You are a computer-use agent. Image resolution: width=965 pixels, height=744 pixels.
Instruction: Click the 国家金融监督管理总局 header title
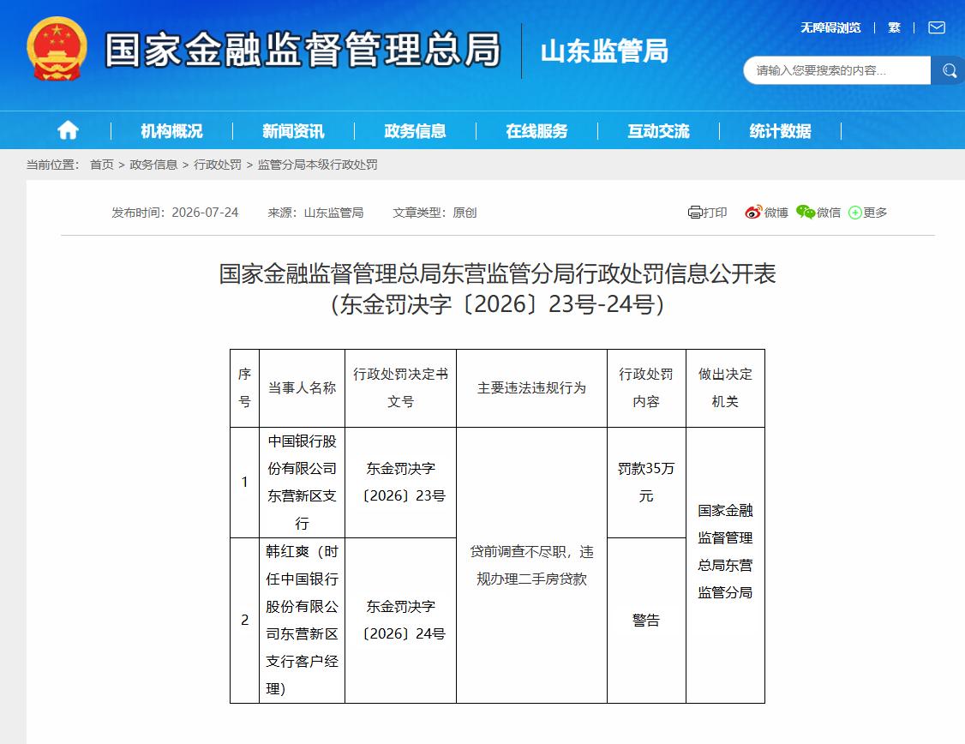click(303, 50)
